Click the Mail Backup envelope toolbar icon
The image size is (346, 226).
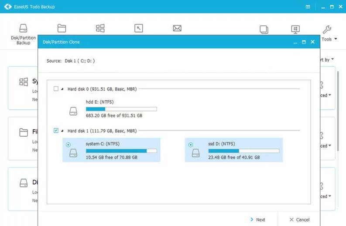point(177,28)
